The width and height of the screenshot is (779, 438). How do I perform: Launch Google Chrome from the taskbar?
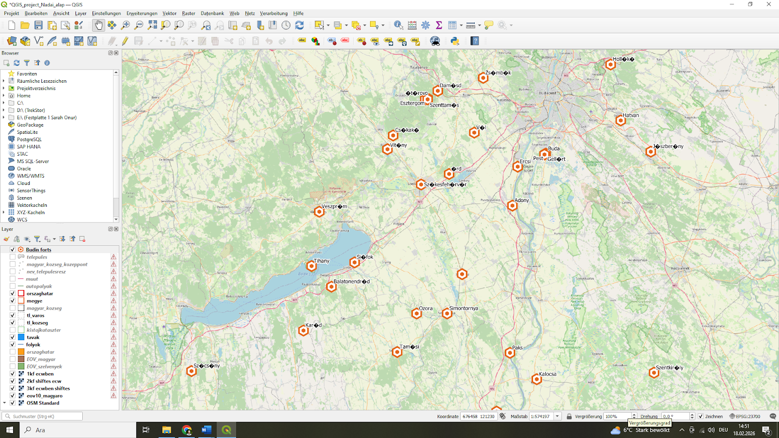187,430
